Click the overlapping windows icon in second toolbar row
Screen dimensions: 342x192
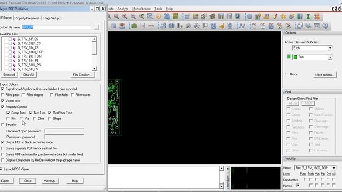[x=300, y=26]
